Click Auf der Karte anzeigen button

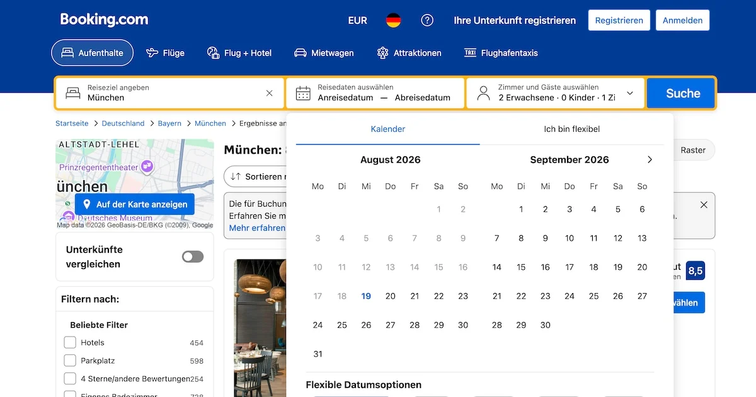[x=135, y=204]
